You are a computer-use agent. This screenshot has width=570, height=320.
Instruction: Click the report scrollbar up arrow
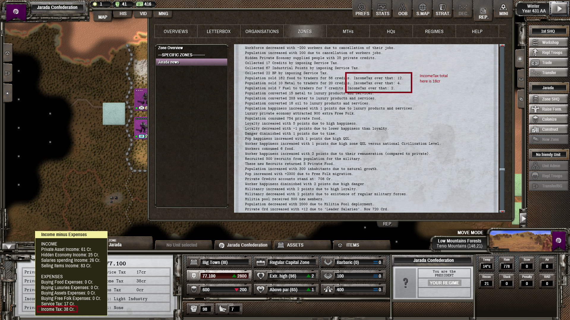pyautogui.click(x=502, y=46)
